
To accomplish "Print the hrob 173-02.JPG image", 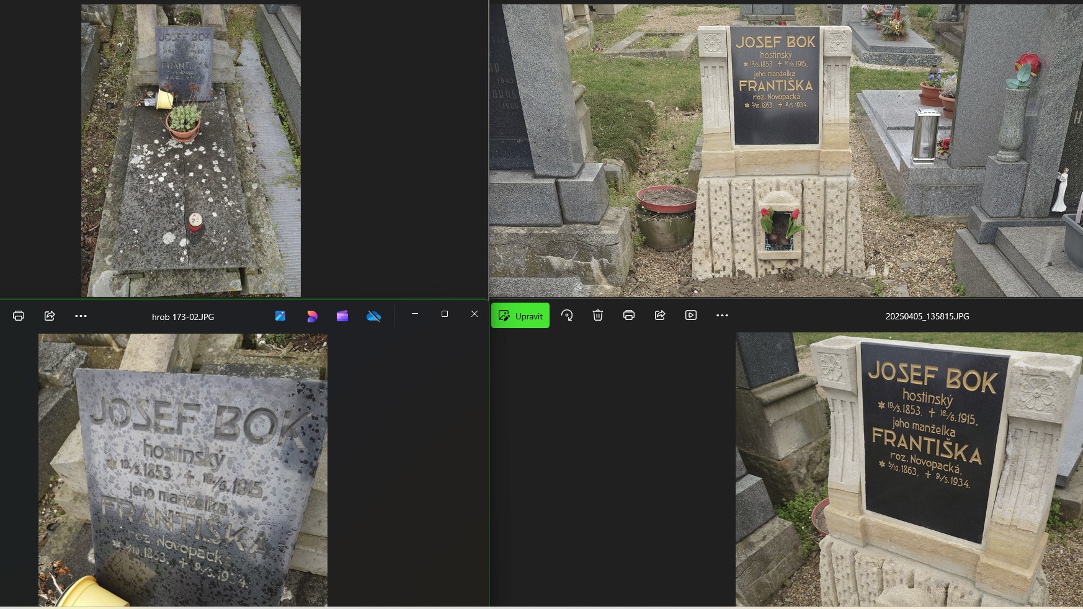I will (x=19, y=316).
